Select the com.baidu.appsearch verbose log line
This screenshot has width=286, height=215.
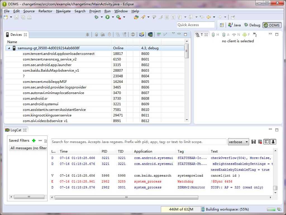coord(161,176)
